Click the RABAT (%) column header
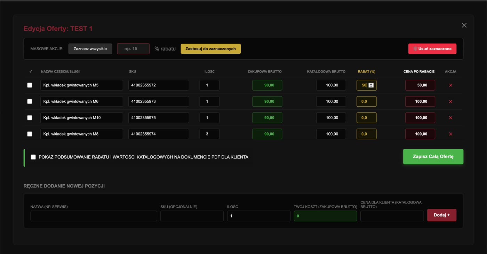Screen dimensions: 487x254 pos(367,71)
